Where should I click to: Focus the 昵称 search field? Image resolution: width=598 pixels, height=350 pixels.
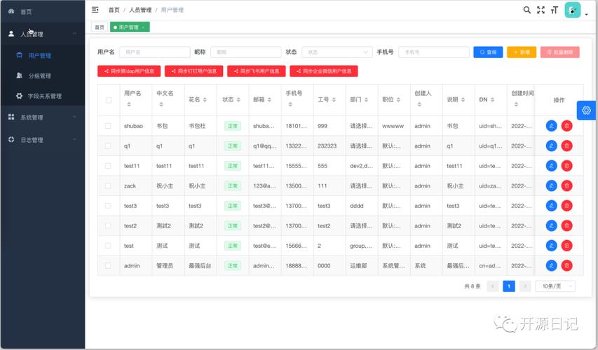[x=246, y=52]
